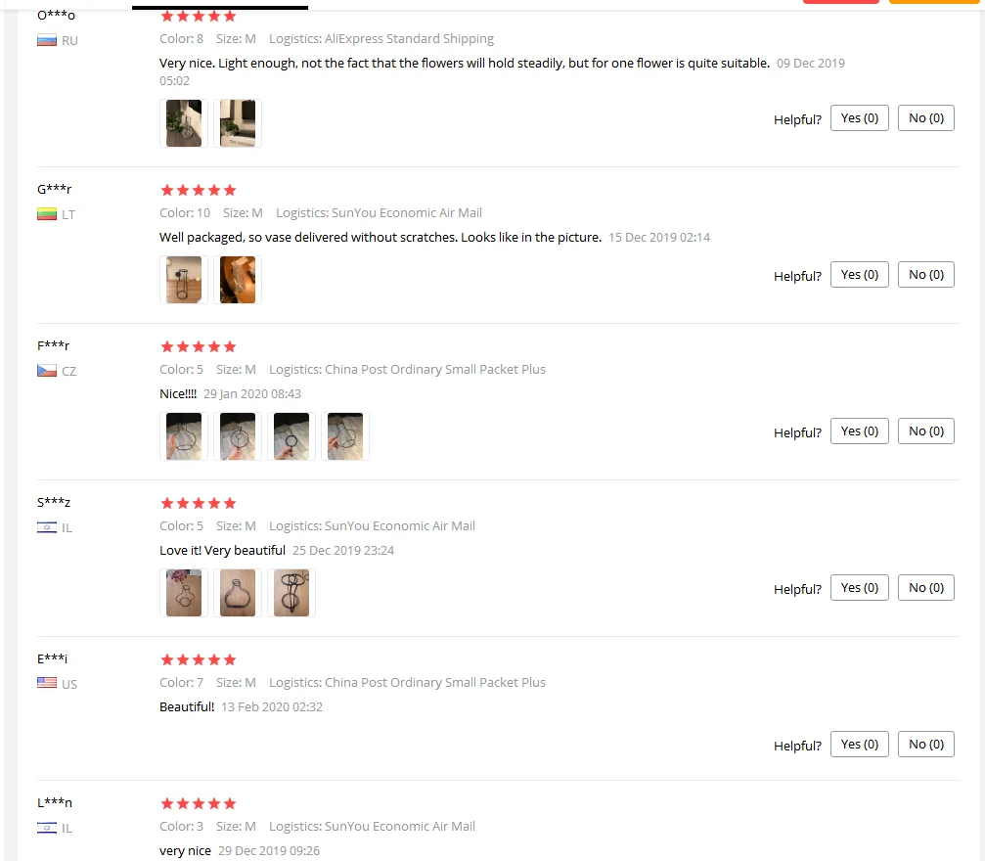Click the Israel flag icon beside L***n

click(47, 828)
